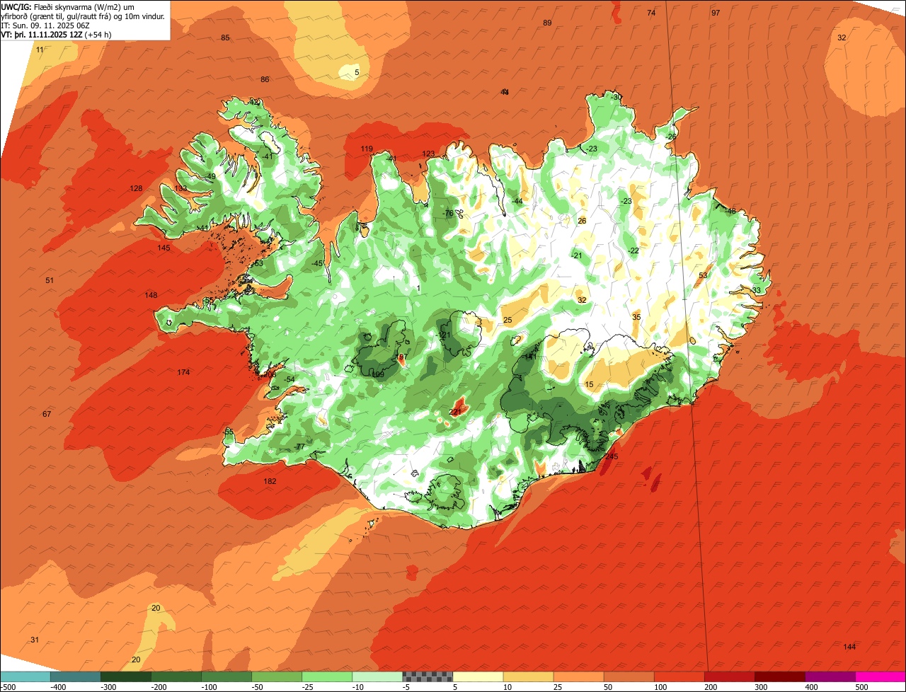Click the pale green swatch between -10 and -5

click(377, 676)
